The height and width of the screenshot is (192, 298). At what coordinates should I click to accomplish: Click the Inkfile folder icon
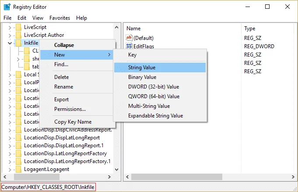pyautogui.click(x=19, y=43)
